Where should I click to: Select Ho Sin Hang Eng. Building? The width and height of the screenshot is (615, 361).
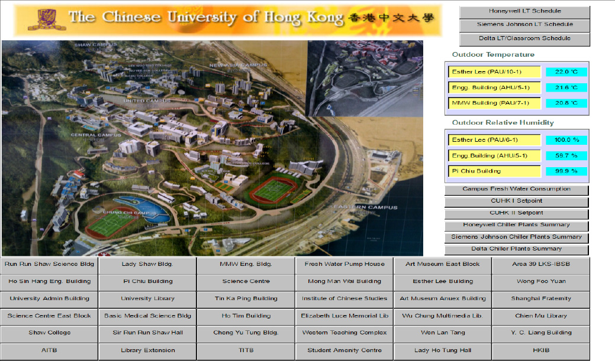click(49, 282)
